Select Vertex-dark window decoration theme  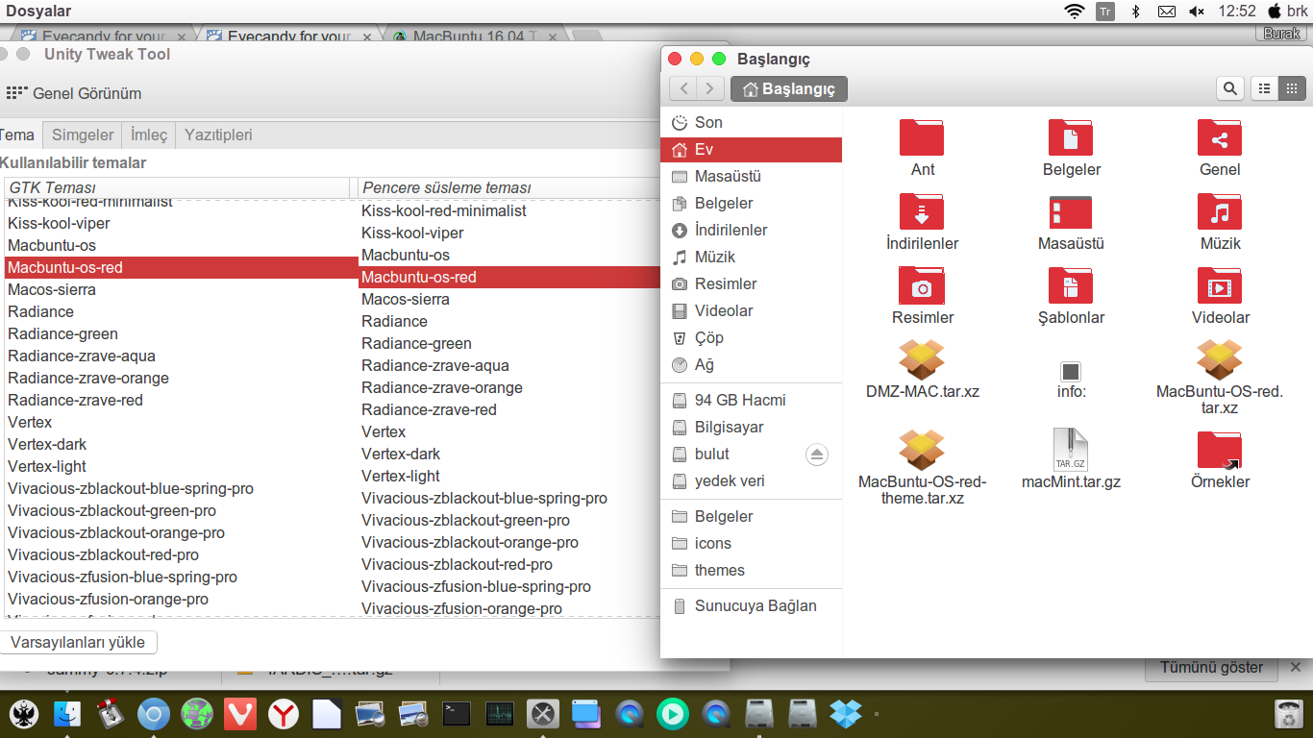[509, 454]
